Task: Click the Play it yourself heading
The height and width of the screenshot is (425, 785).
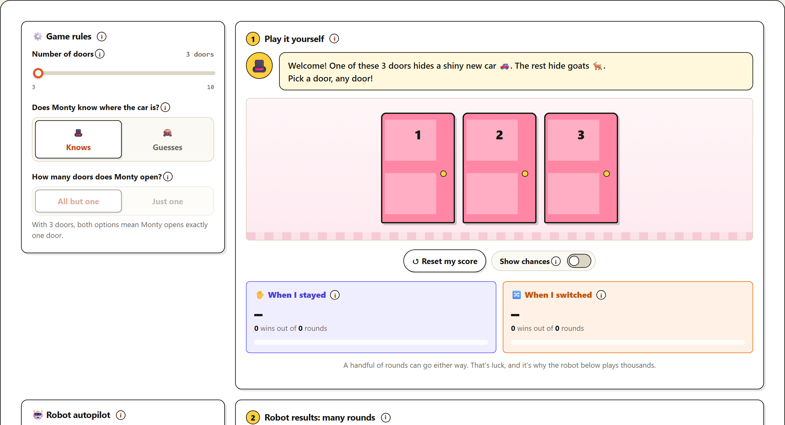Action: click(x=294, y=39)
